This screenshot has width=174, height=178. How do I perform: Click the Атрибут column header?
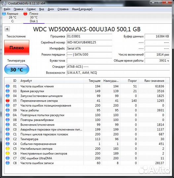51,81
